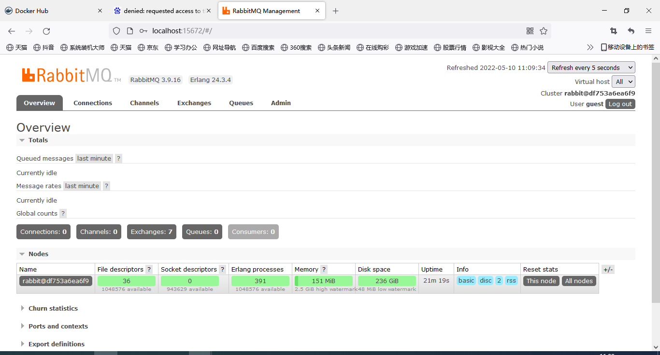660x355 pixels.
Task: Click the rss info tag
Action: point(511,280)
